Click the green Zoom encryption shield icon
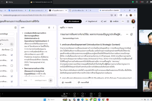The image size is (152, 101). [133, 2]
